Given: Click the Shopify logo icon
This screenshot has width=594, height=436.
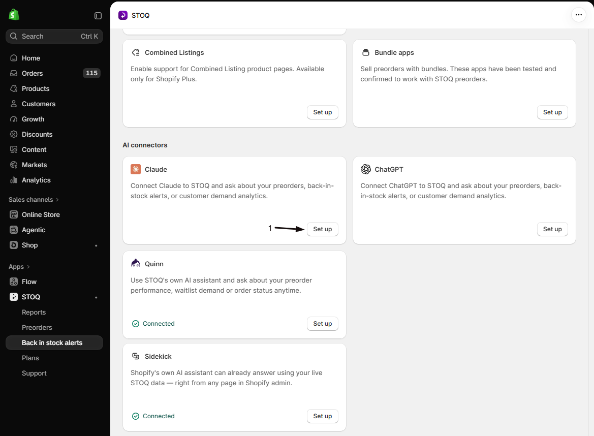Looking at the screenshot, I should (x=14, y=15).
